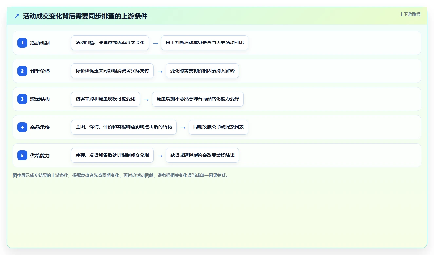Screen dimensions: 434x255
Task: Click the 变化时需要将价格因素纳入解释 box
Action: click(202, 71)
